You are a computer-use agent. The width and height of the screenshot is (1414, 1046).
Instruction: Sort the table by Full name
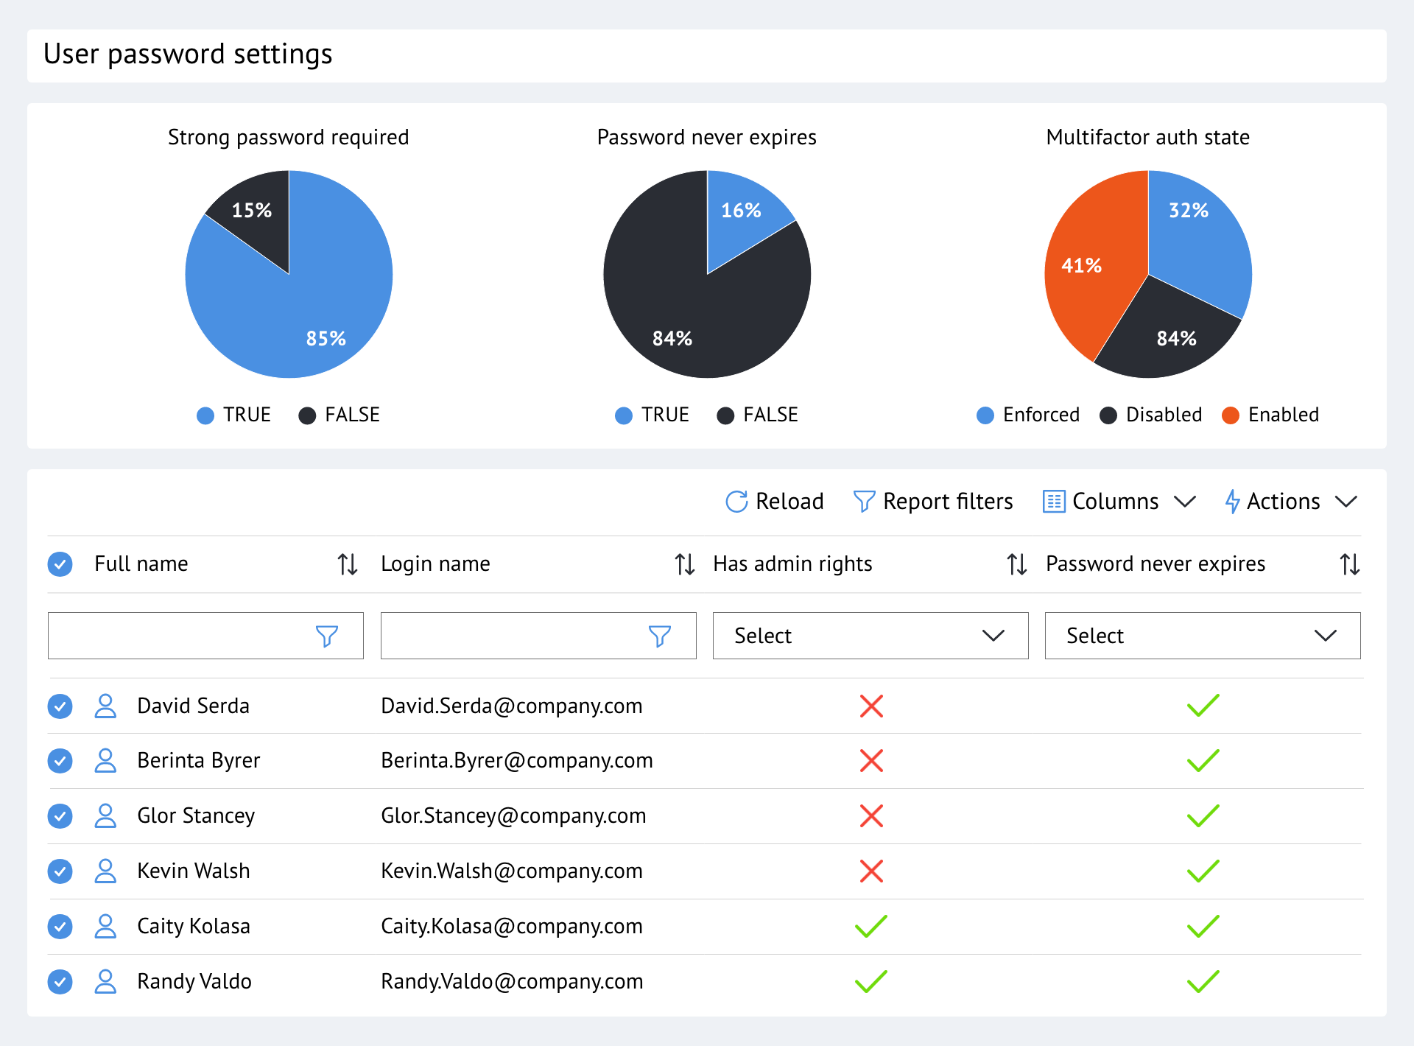click(x=347, y=564)
